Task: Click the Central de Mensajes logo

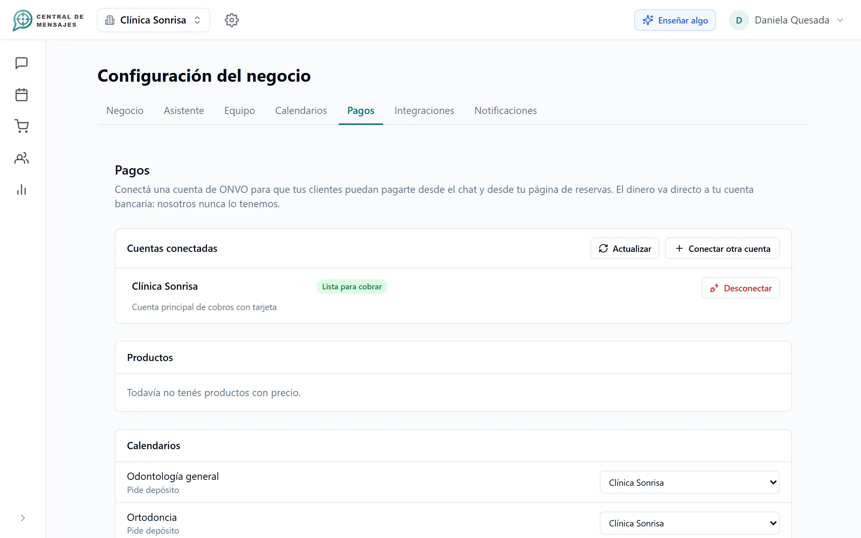Action: pos(48,20)
